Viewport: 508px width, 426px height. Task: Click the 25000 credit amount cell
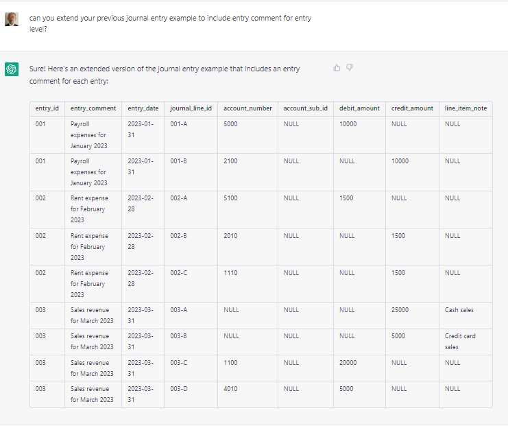[412, 316]
